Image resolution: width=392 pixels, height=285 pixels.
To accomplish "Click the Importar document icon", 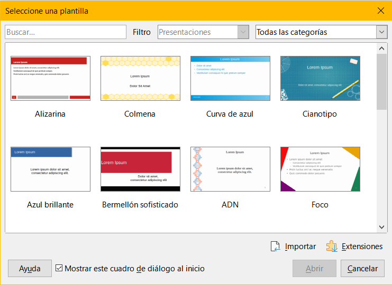I will [275, 246].
